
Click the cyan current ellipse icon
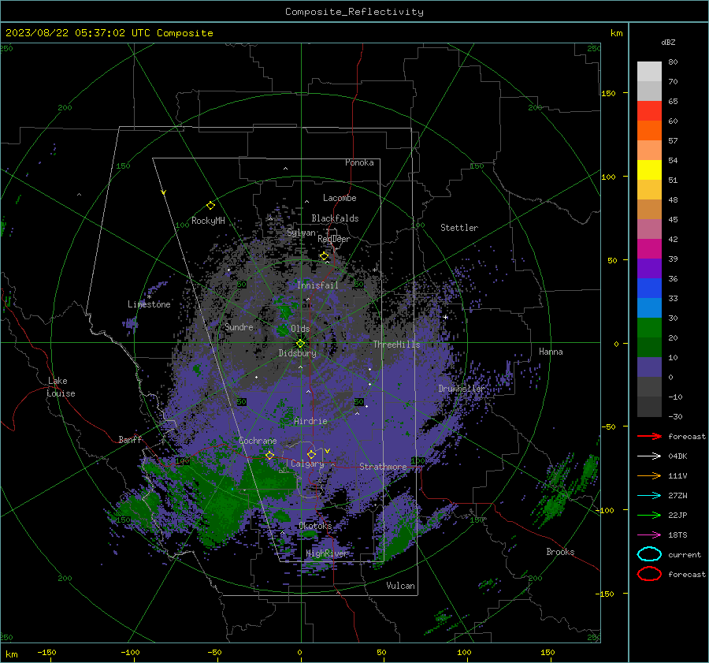pos(649,554)
